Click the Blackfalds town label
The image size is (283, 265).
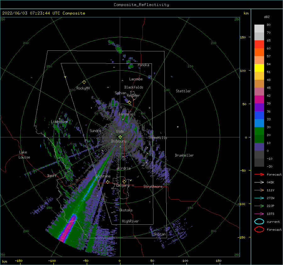click(134, 87)
